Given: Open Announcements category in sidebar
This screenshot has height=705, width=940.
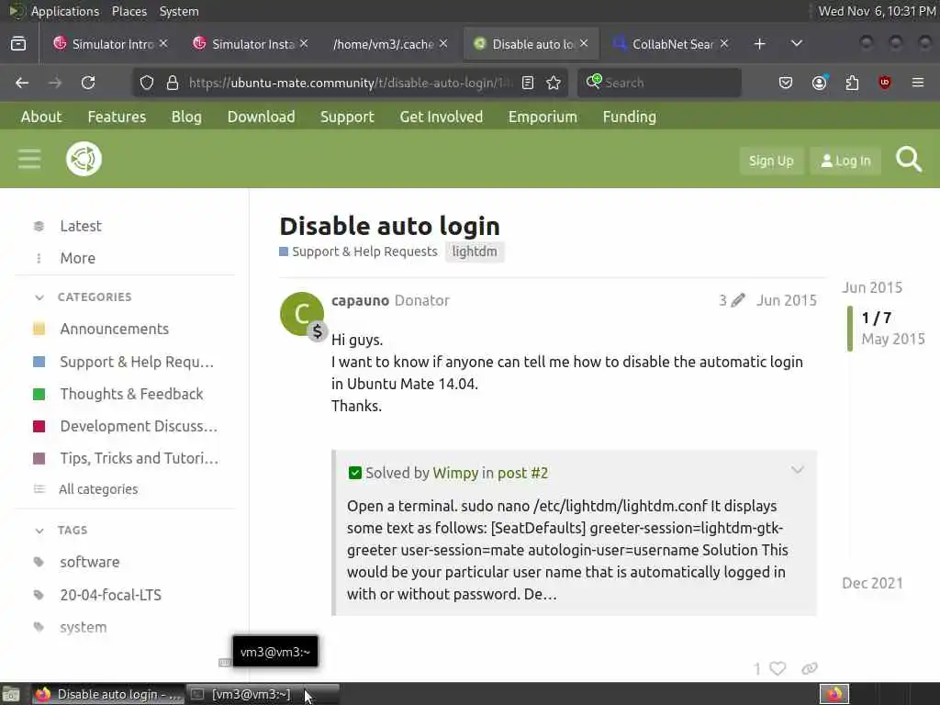Looking at the screenshot, I should pos(114,330).
